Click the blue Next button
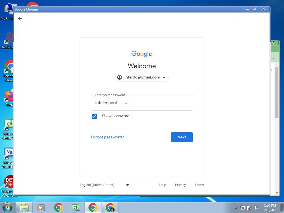 point(182,137)
